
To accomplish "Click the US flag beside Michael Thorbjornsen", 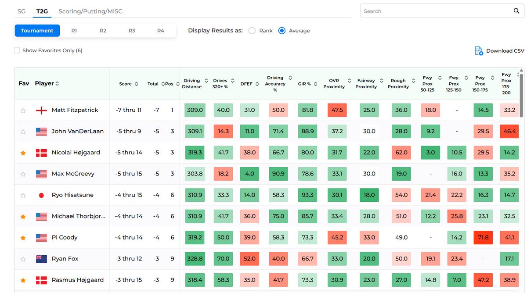I will click(41, 217).
